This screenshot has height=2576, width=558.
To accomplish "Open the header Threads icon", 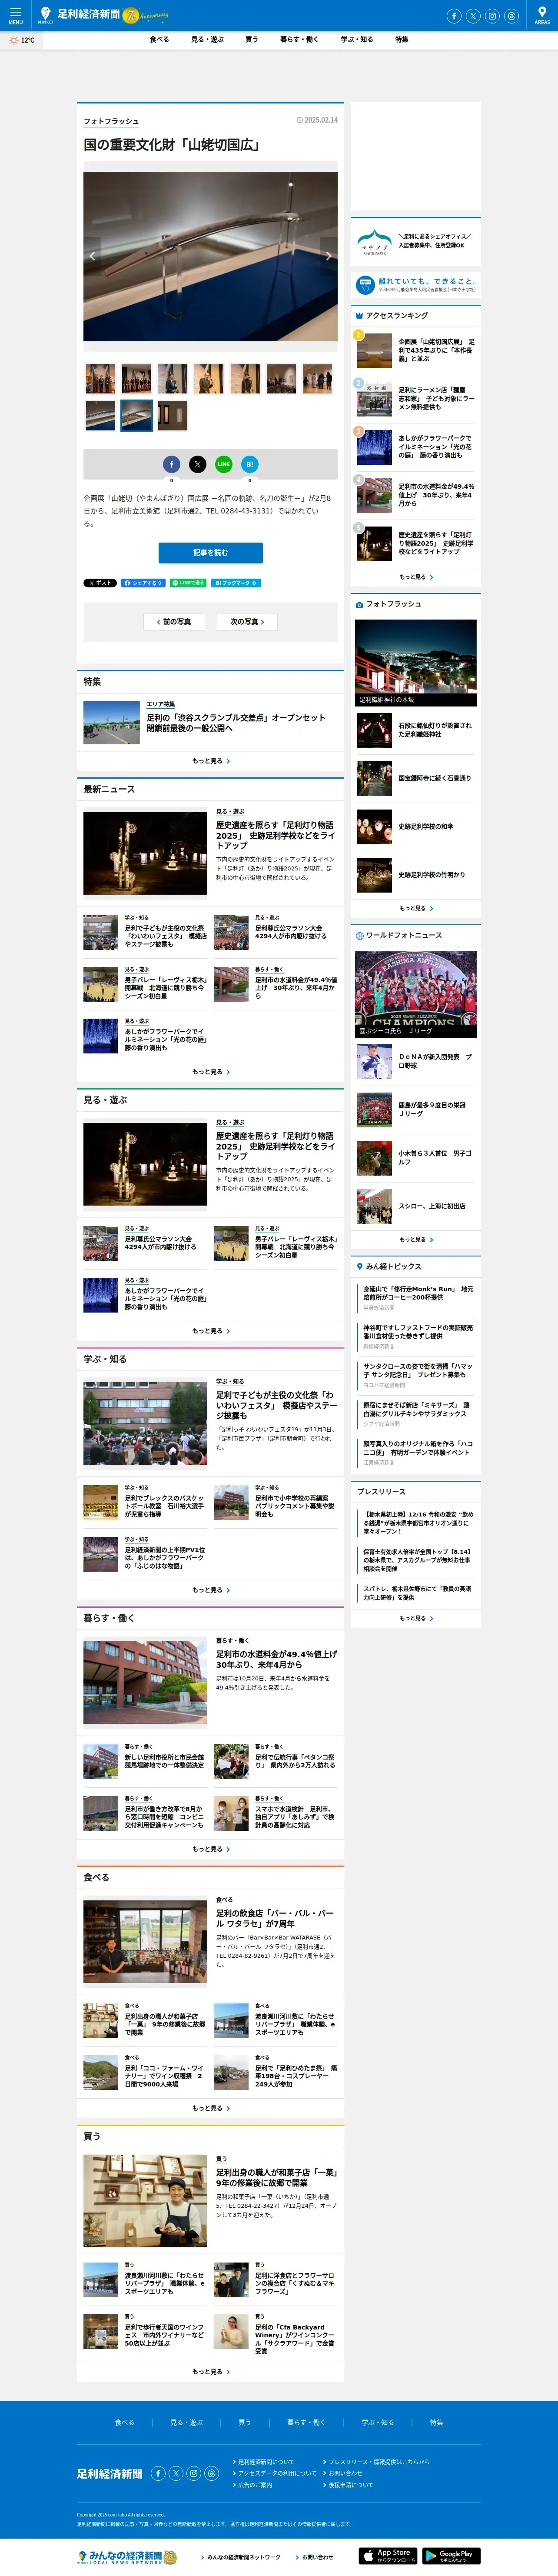I will pos(511,16).
